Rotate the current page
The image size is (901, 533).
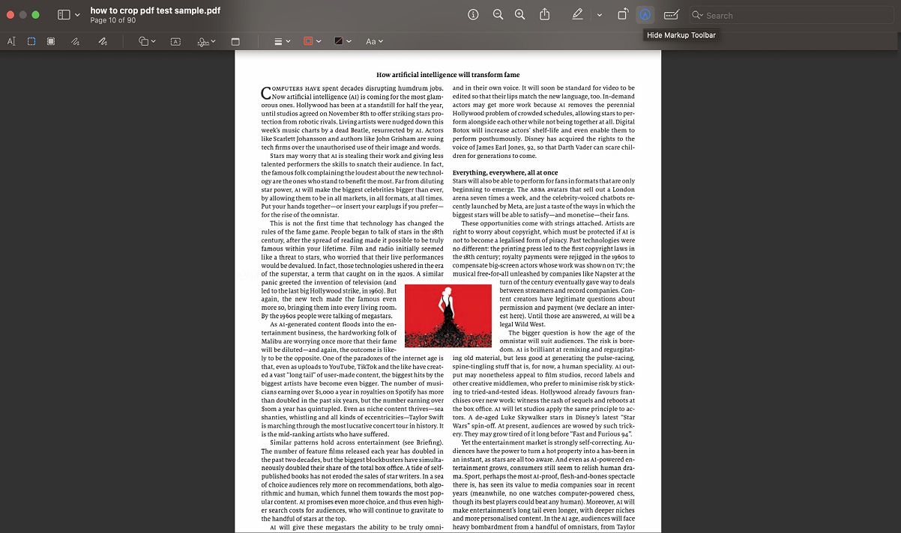623,14
